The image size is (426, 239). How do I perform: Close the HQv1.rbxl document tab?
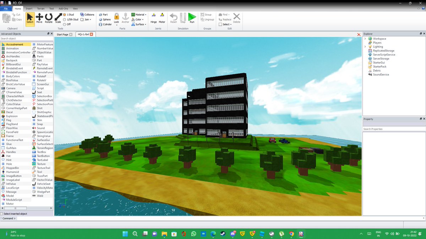pyautogui.click(x=91, y=34)
